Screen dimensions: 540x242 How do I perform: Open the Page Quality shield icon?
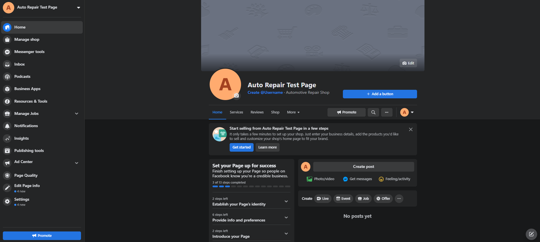point(7,176)
